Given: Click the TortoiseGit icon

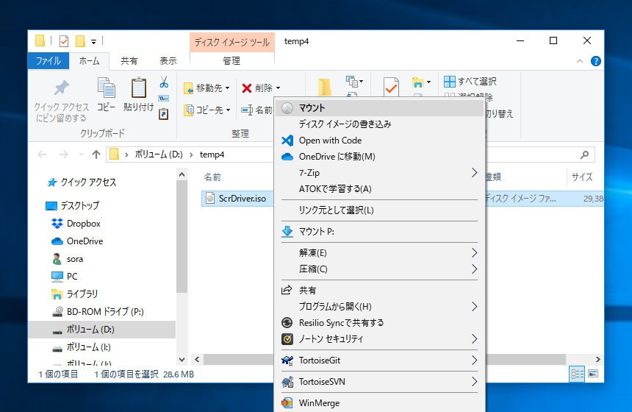Looking at the screenshot, I should coord(287,360).
